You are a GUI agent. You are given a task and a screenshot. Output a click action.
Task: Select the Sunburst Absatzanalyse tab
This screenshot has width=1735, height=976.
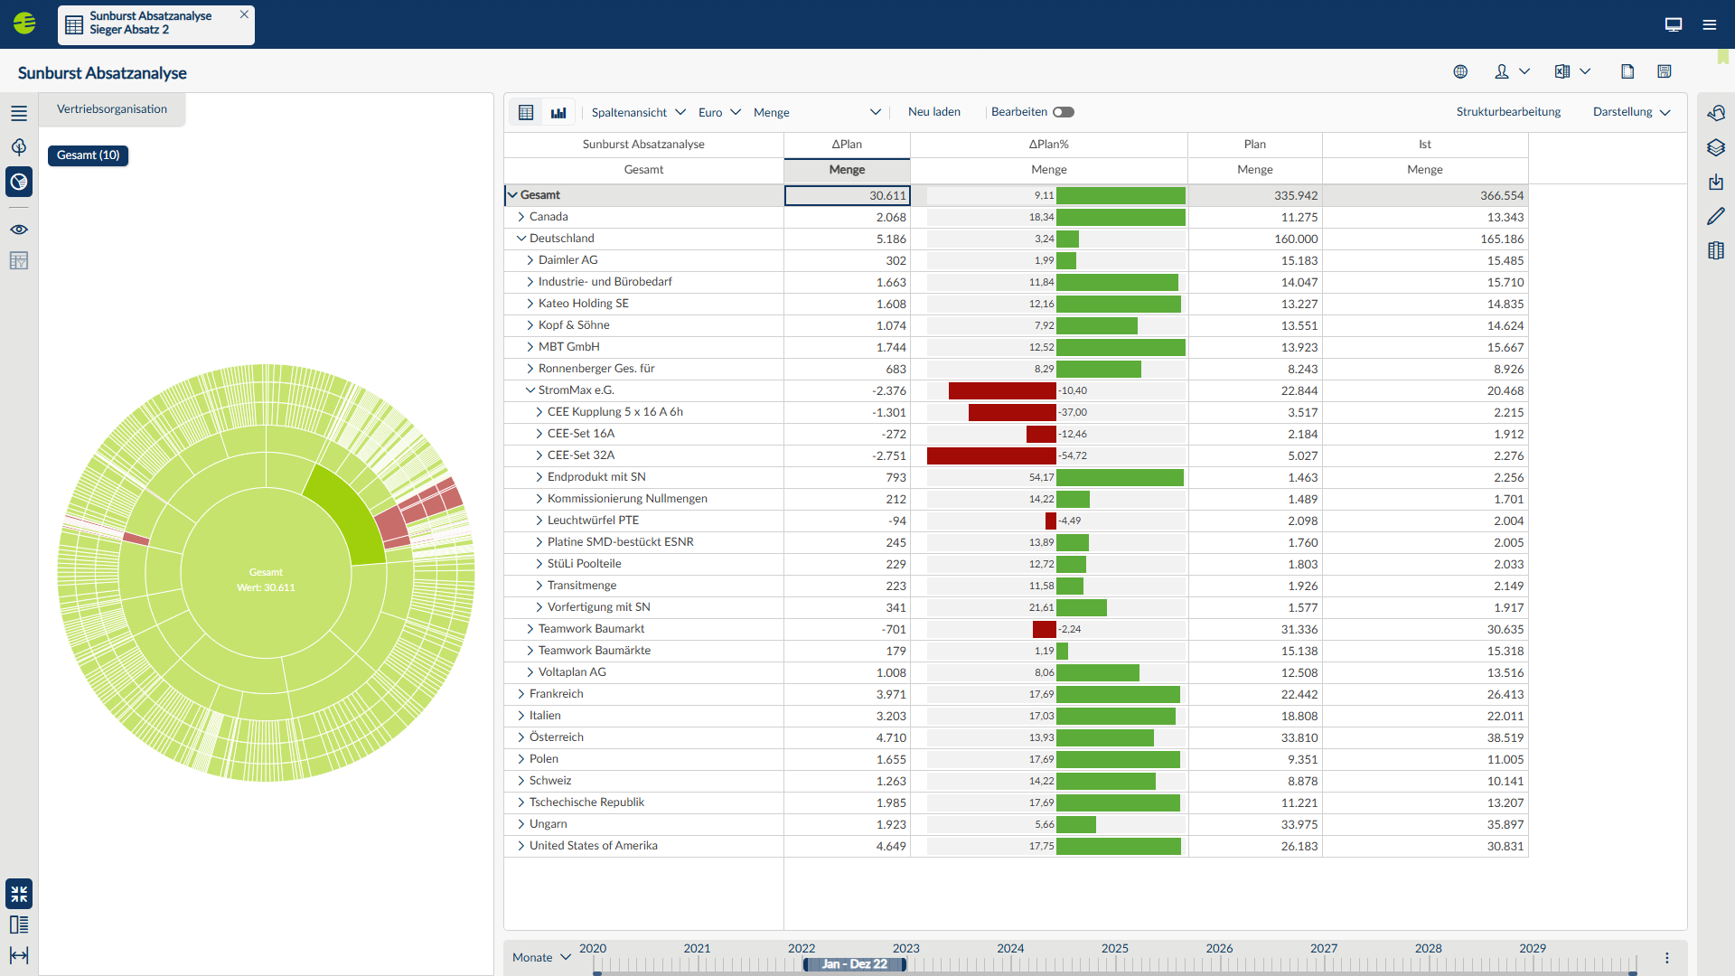click(151, 23)
